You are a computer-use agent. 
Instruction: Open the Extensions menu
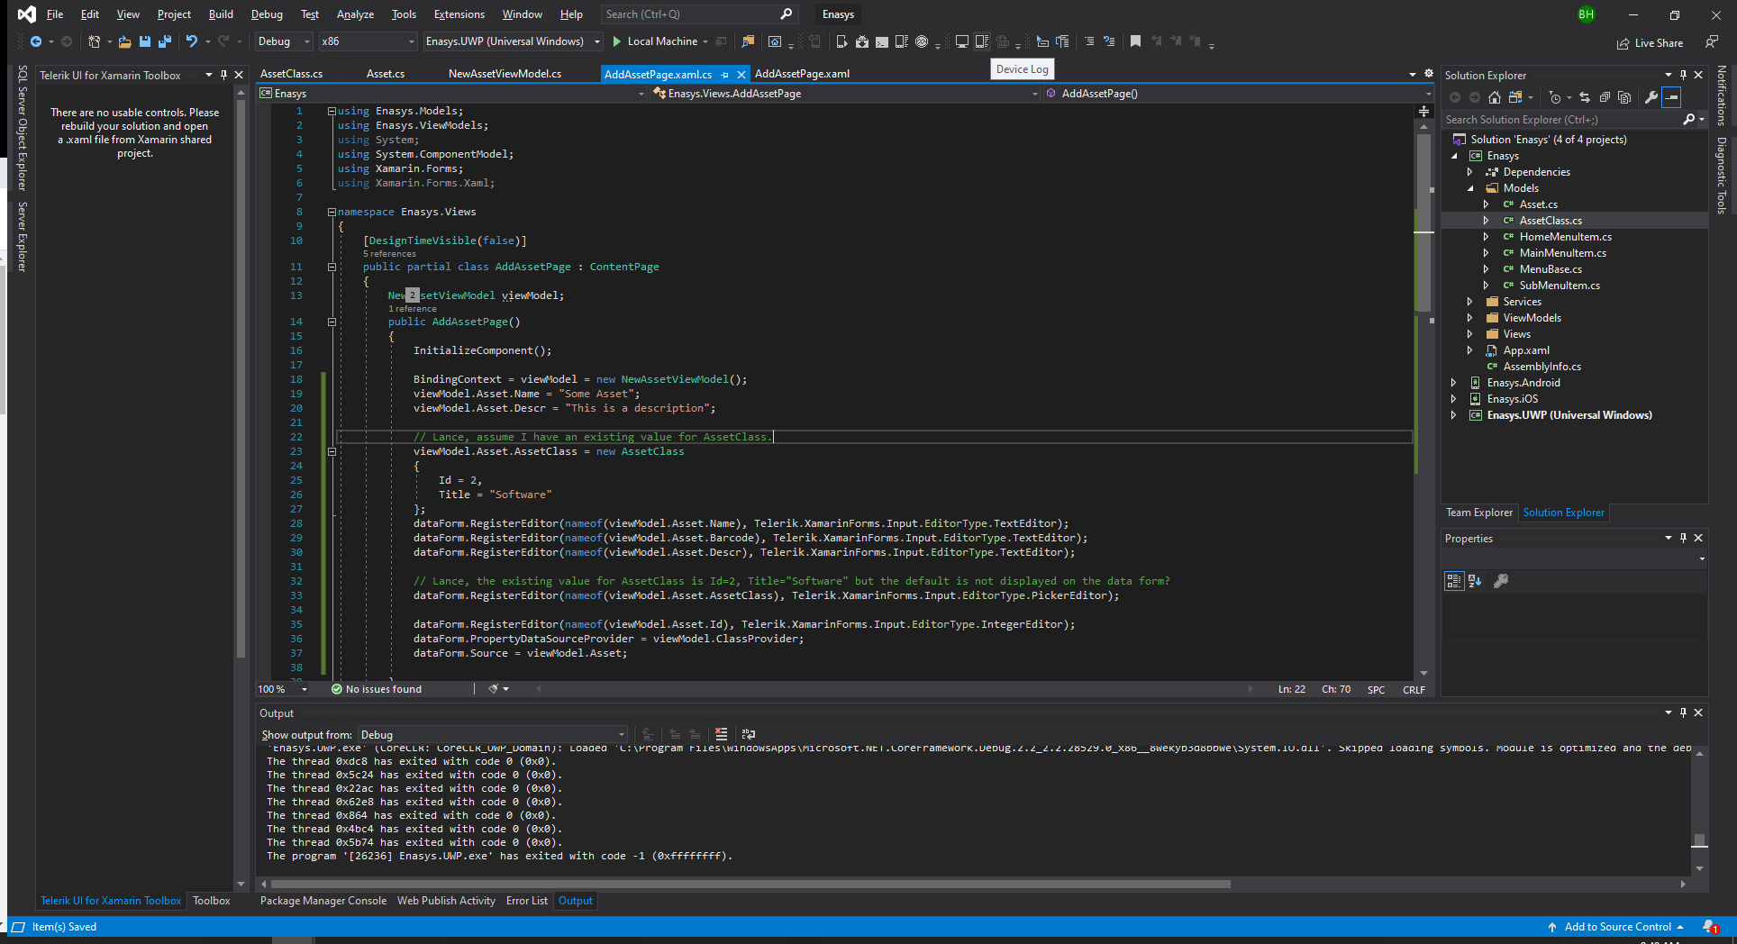point(459,14)
